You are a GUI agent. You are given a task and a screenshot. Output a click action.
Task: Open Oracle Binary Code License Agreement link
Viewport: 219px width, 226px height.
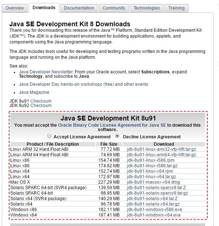tap(112, 125)
